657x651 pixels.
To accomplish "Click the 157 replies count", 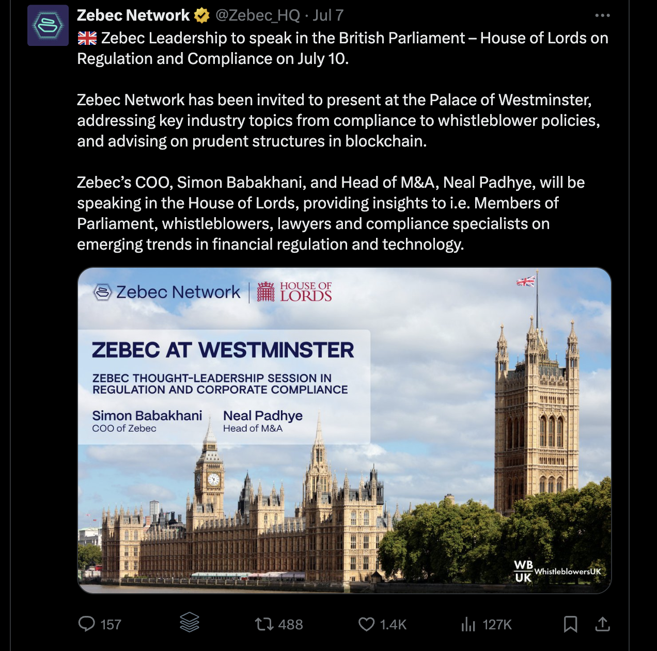I will click(x=111, y=625).
